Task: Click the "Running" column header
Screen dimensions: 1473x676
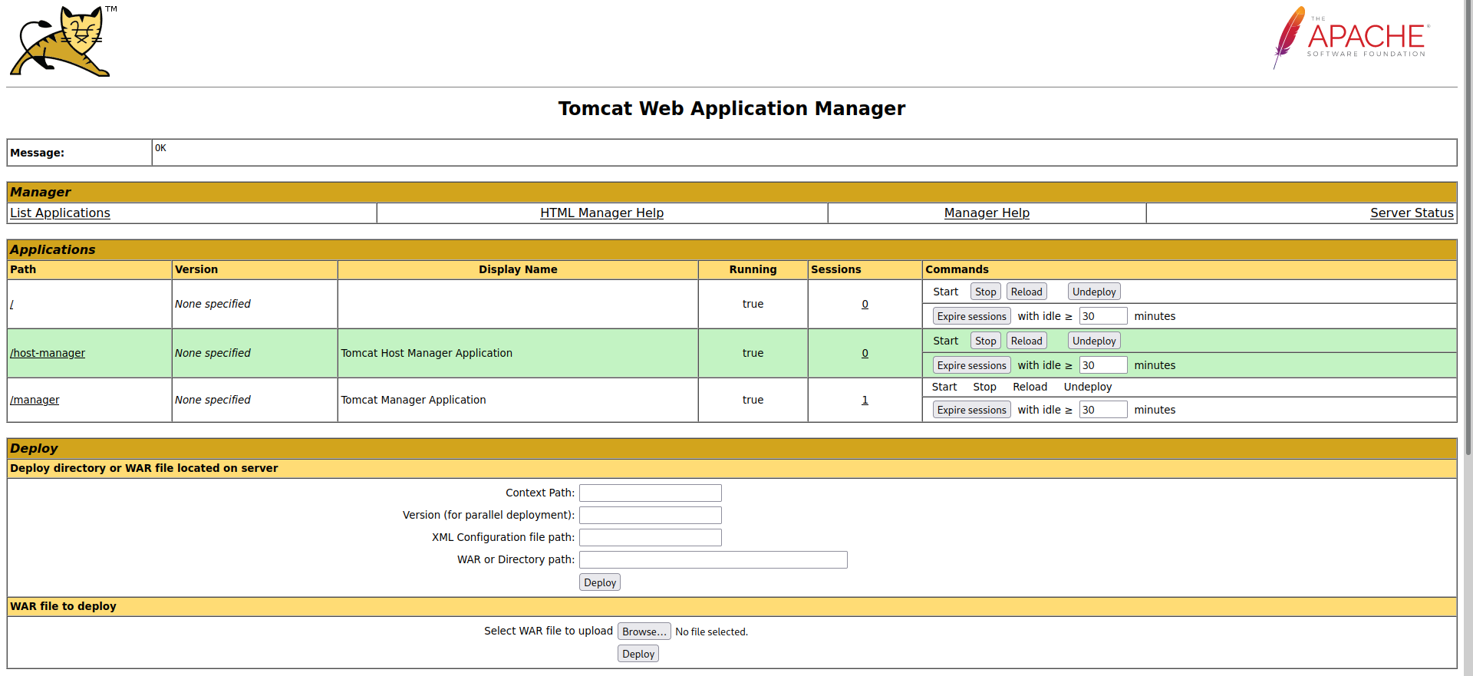Action: tap(753, 270)
